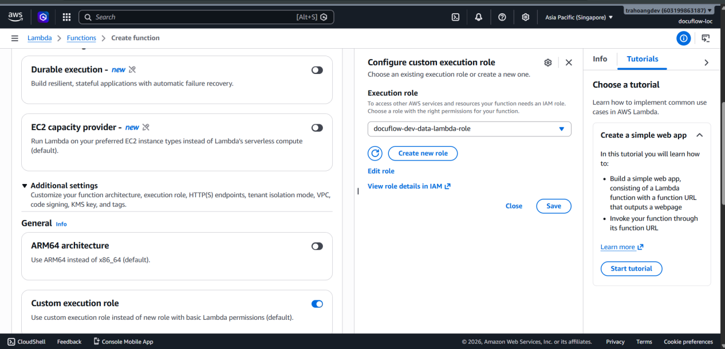The height and width of the screenshot is (349, 725).
Task: Open the help question mark icon
Action: [x=502, y=17]
